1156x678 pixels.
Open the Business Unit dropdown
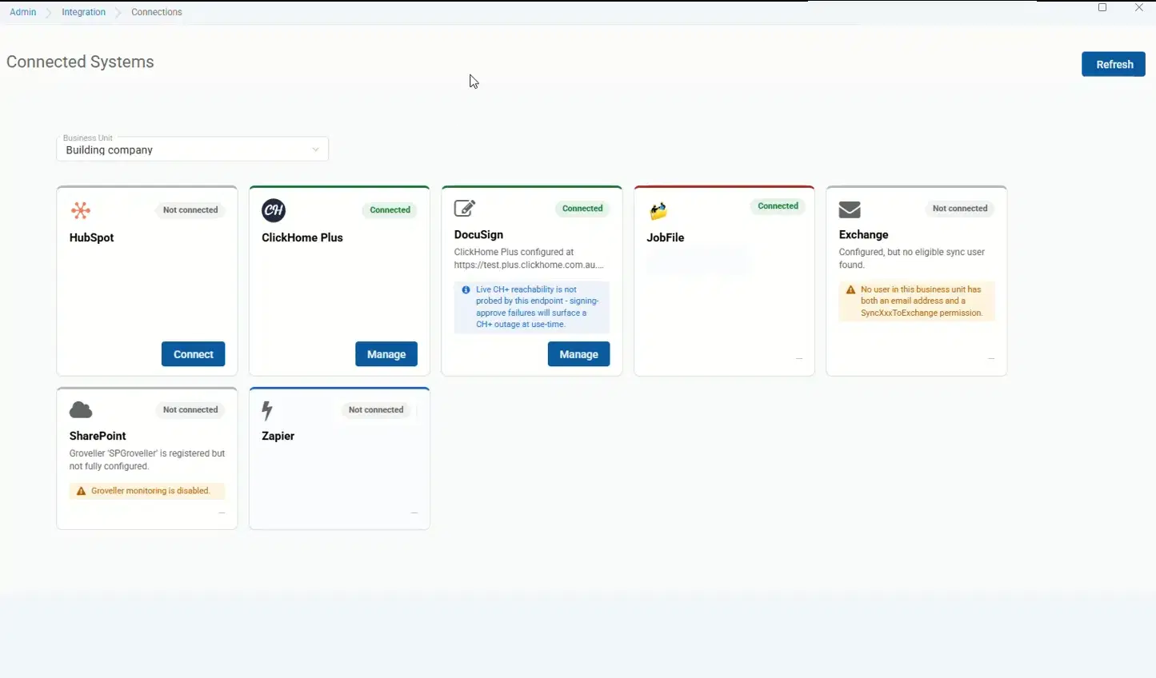click(192, 150)
